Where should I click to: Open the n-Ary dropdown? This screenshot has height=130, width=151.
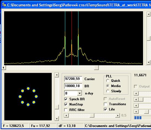point(79,93)
